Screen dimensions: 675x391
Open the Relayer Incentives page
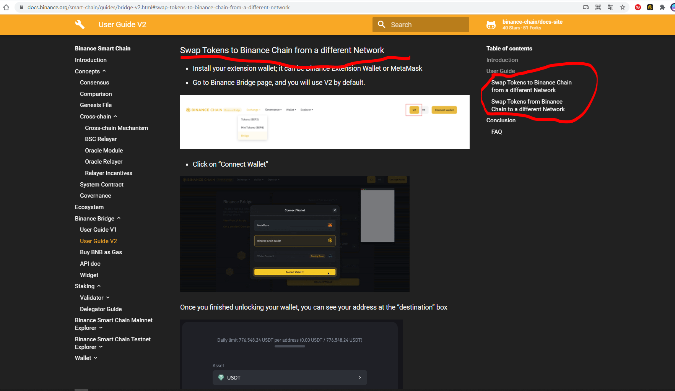coord(109,173)
